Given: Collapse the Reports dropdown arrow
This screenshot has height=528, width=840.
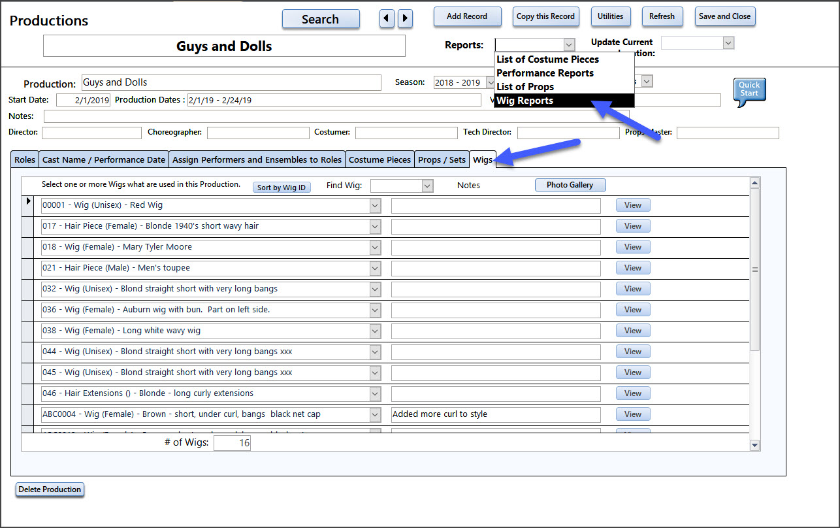Looking at the screenshot, I should (x=569, y=44).
